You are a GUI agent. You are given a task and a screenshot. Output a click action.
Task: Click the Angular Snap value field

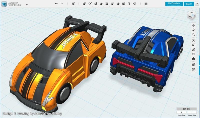(192, 113)
